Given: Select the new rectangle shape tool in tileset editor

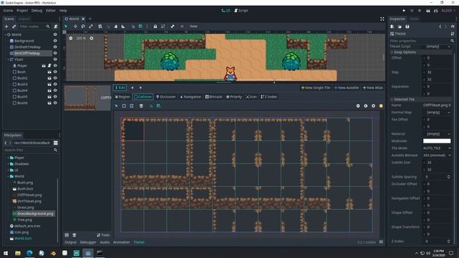Looking at the screenshot, I should 124,106.
